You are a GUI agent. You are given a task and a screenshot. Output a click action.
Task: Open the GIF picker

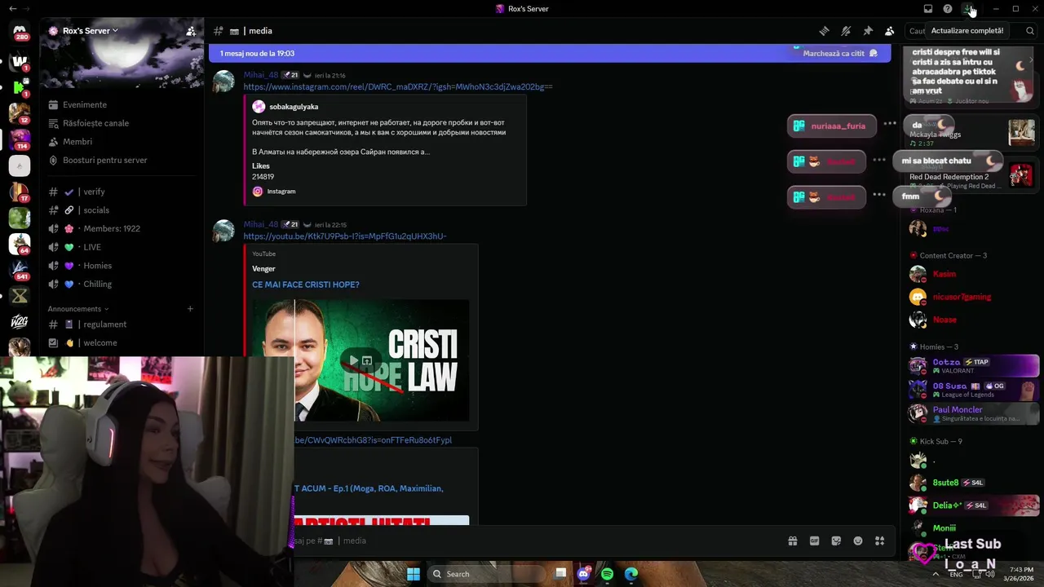(x=814, y=541)
